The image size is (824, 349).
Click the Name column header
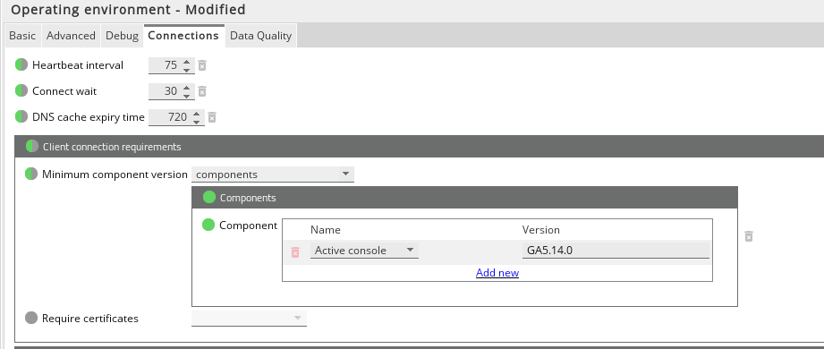(x=326, y=230)
